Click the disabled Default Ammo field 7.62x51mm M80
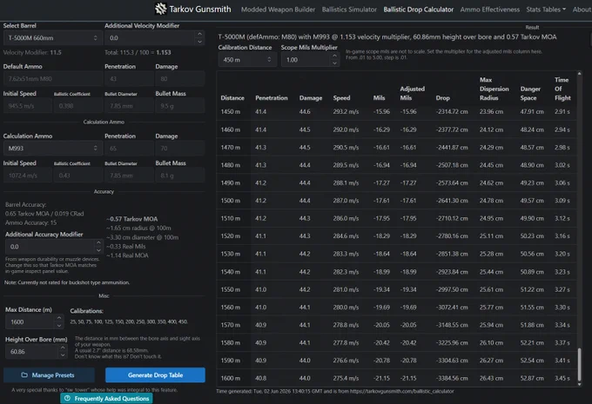Viewport: 592px width, 404px height. [53, 79]
